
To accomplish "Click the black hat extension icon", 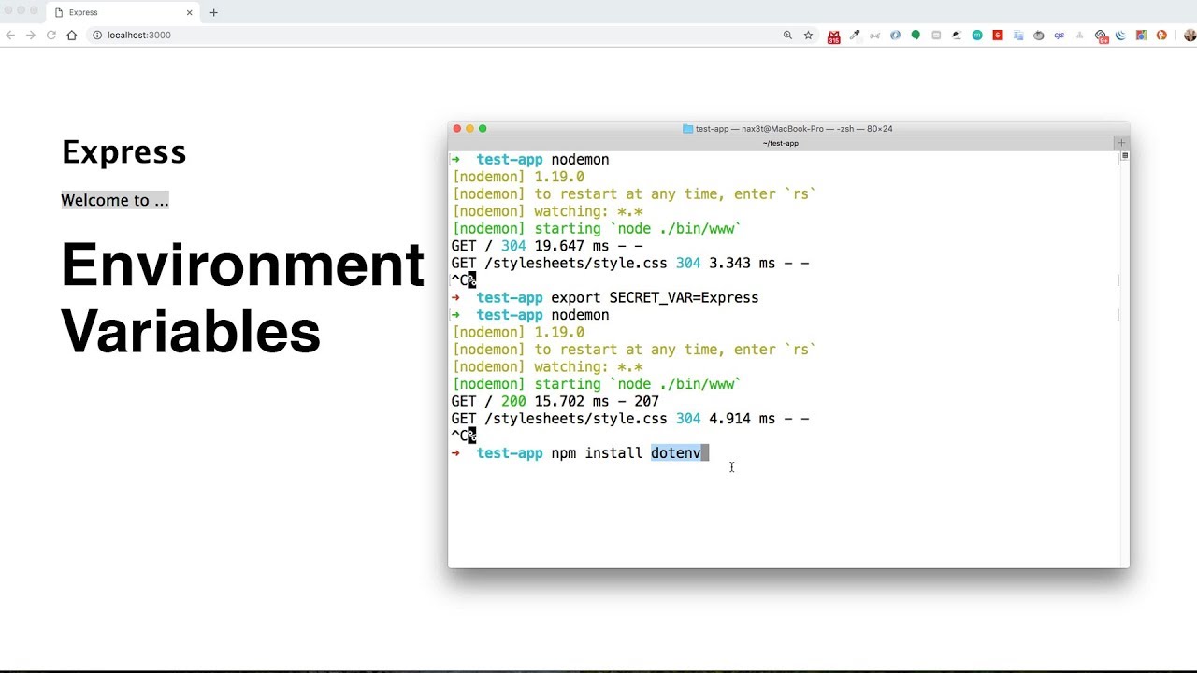I will (957, 35).
